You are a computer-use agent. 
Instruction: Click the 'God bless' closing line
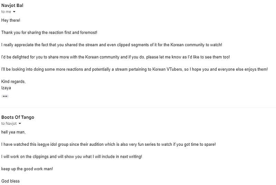pyautogui.click(x=11, y=181)
